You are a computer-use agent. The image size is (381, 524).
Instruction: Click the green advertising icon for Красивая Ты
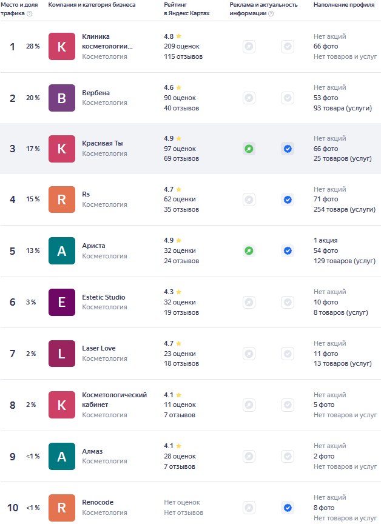click(x=249, y=149)
